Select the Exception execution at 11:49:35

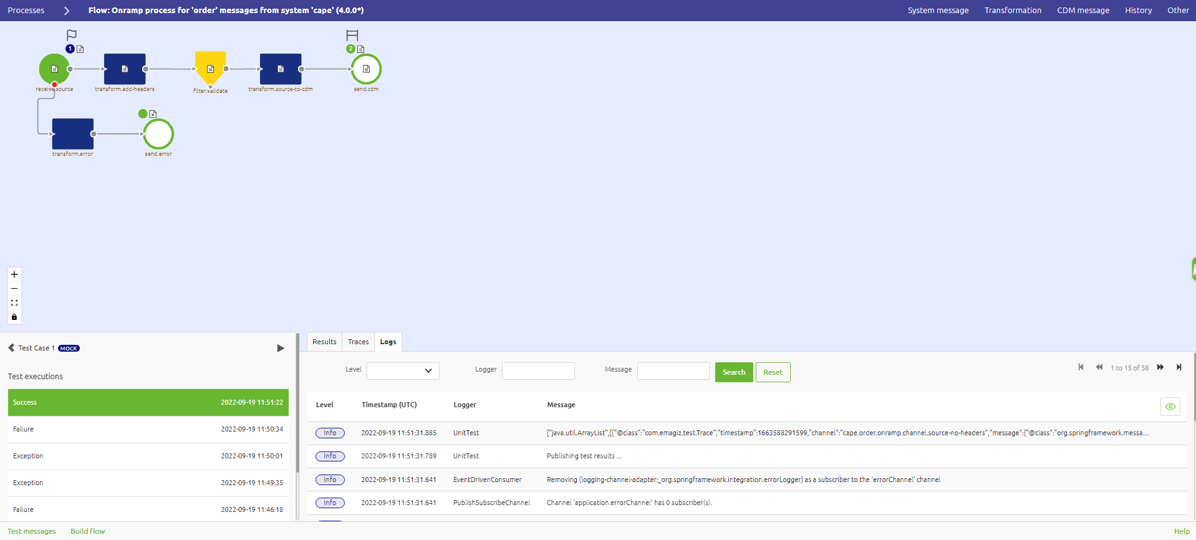coord(148,483)
